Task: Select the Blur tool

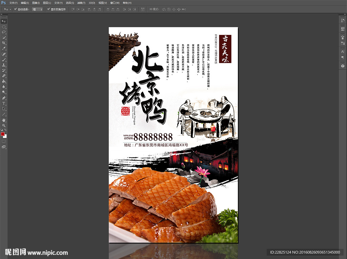Action: click(4, 87)
